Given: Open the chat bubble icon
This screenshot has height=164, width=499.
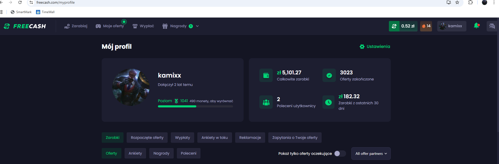Looking at the screenshot, I should [x=492, y=26].
